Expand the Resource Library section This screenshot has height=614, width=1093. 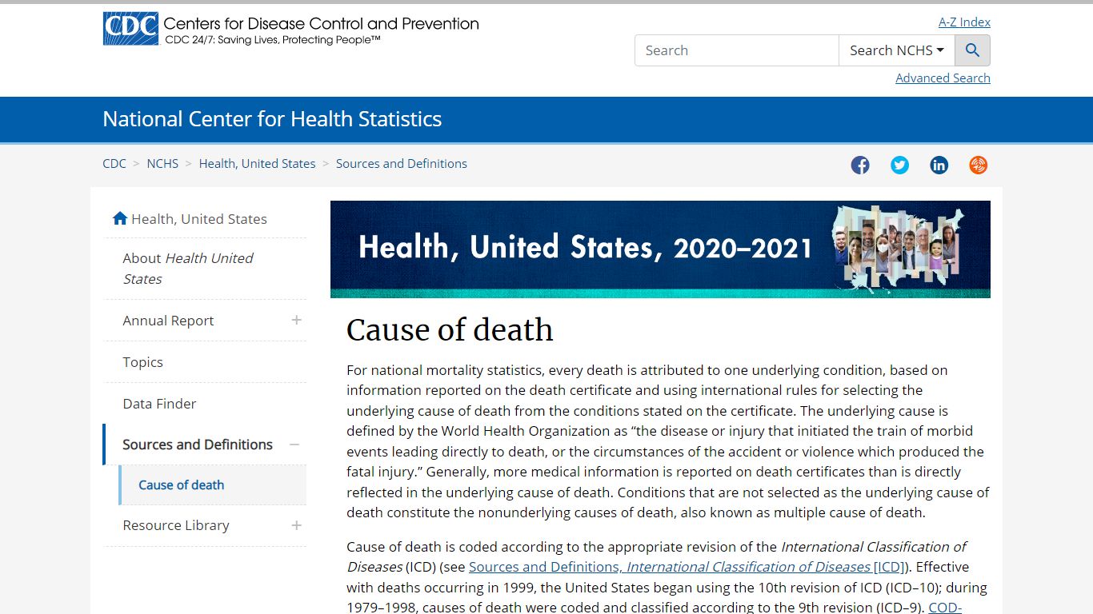[296, 525]
